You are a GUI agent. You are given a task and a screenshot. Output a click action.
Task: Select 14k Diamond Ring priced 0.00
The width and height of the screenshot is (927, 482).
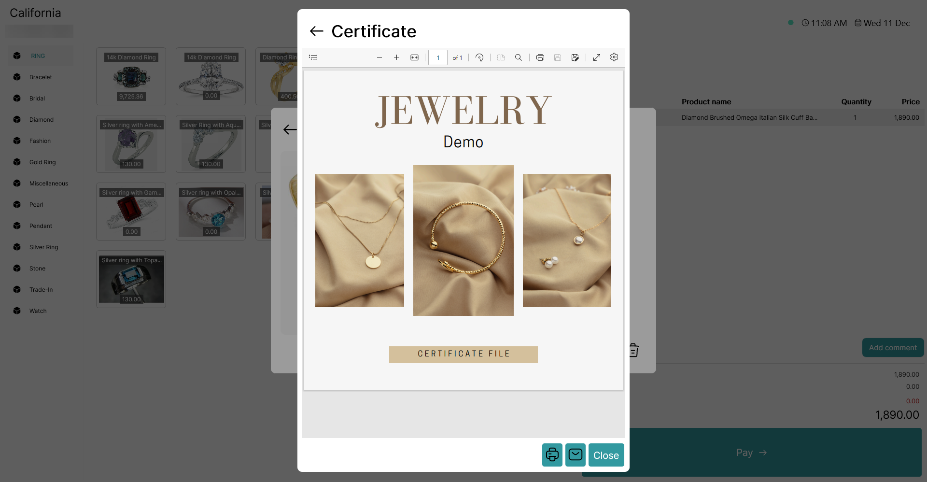tap(211, 76)
